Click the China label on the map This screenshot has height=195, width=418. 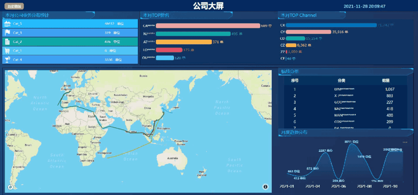coord(147,108)
